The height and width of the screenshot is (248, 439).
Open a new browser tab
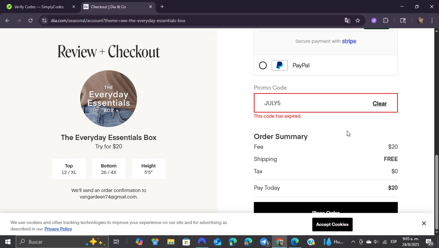[162, 7]
